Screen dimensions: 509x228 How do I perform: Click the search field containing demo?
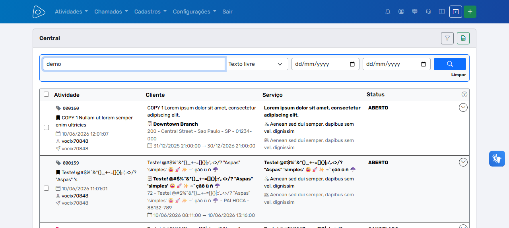coord(134,64)
